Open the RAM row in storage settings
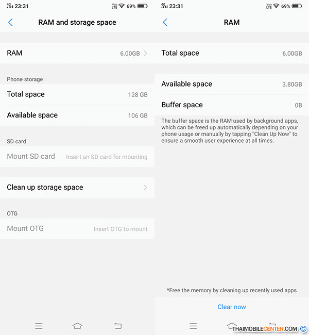The image size is (309, 335). tap(77, 53)
